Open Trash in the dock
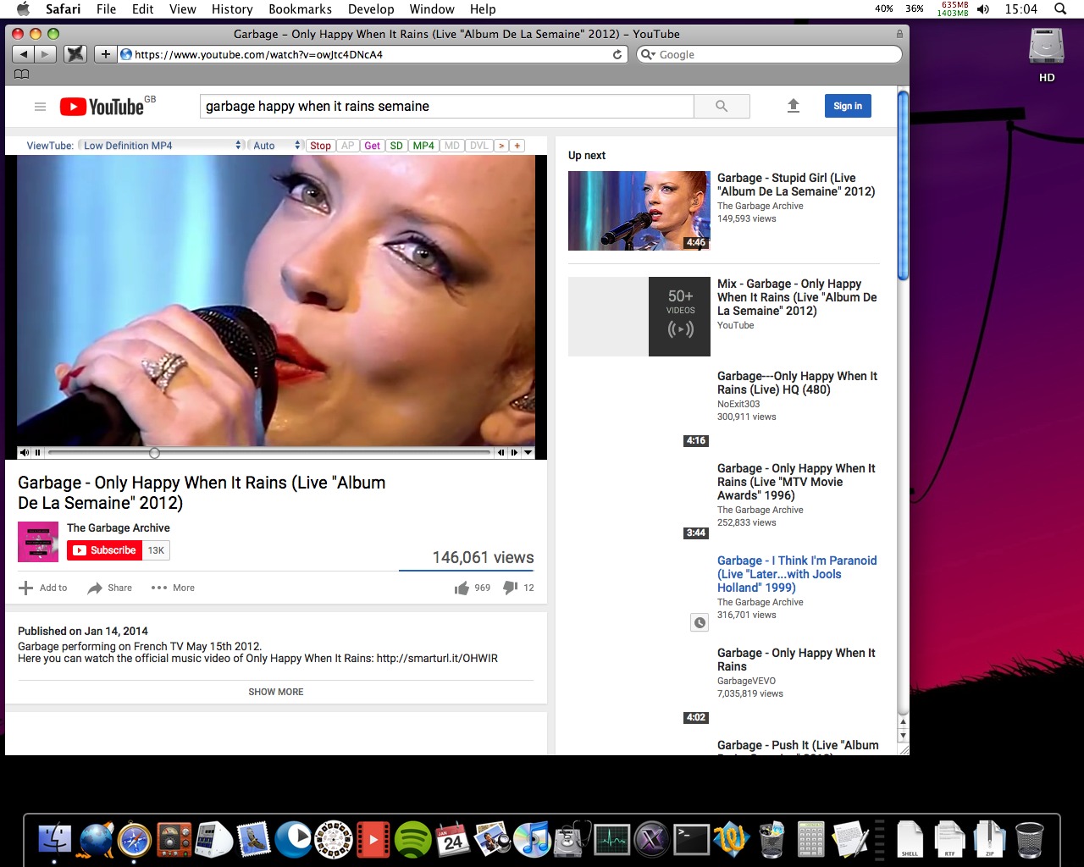 (1030, 840)
